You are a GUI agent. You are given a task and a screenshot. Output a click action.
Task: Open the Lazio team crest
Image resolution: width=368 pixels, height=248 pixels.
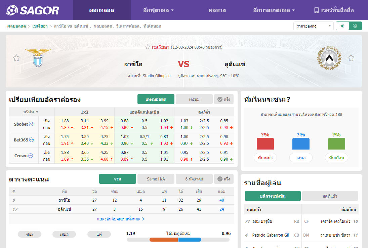pos(38,58)
